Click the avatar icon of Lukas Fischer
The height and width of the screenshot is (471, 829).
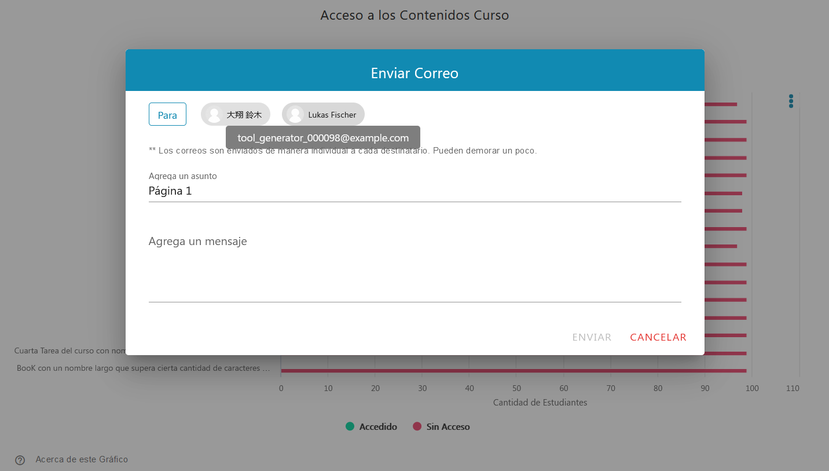(x=295, y=115)
